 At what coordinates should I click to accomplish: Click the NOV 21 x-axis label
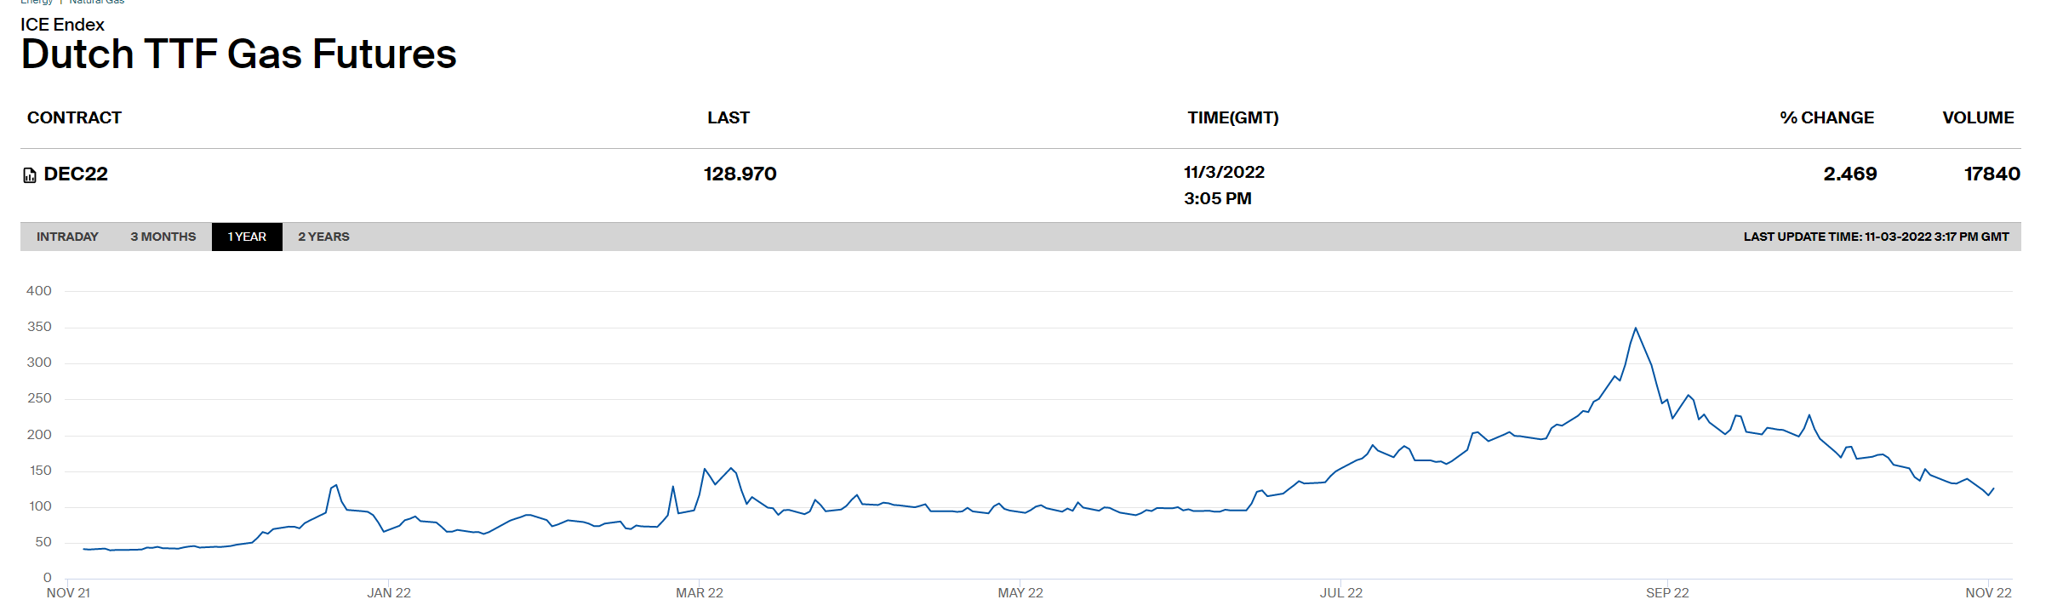68,592
